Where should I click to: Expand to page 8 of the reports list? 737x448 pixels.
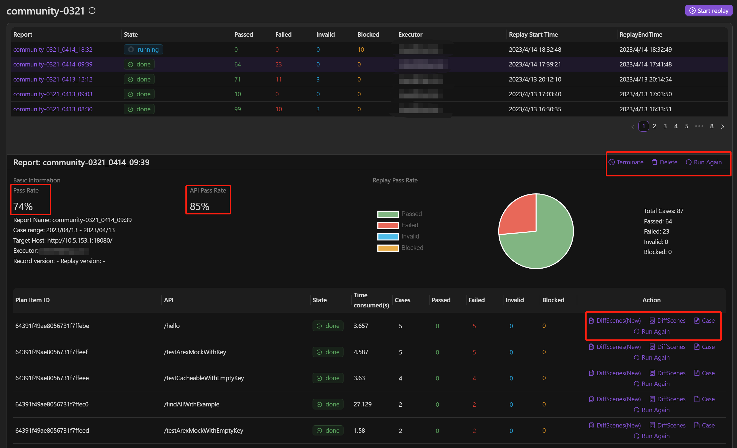coord(711,126)
